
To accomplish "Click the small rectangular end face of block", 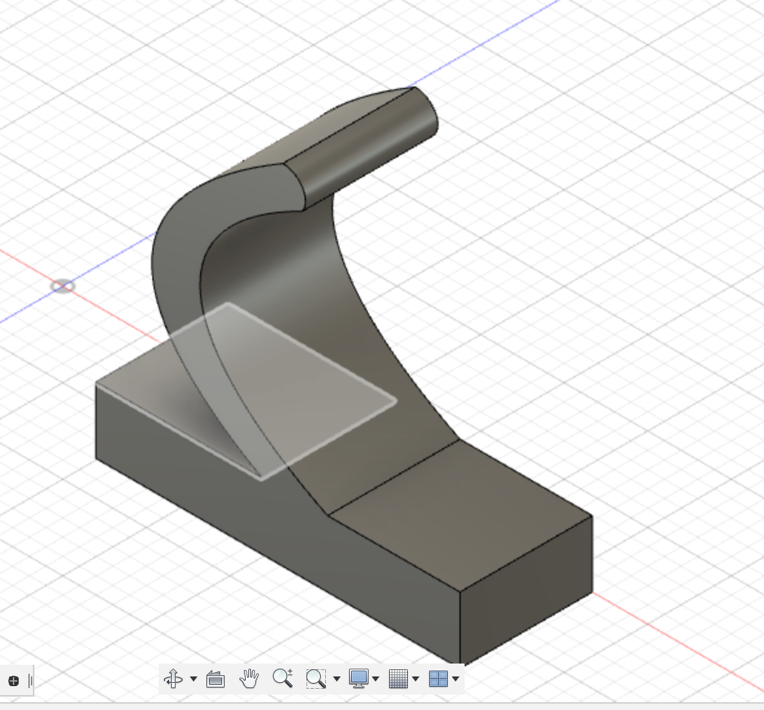I will (526, 591).
